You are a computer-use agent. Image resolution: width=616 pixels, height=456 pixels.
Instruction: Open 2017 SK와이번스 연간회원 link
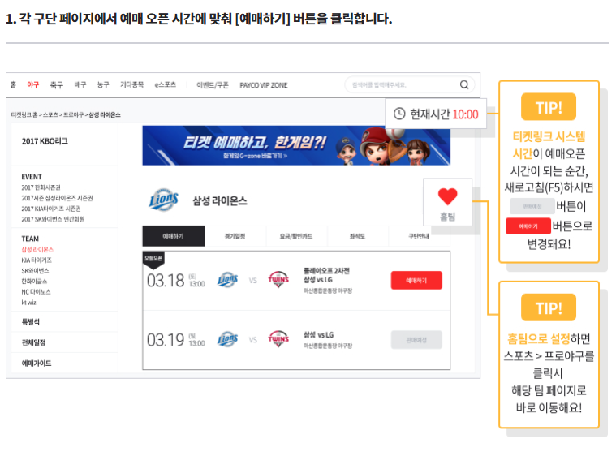click(53, 219)
